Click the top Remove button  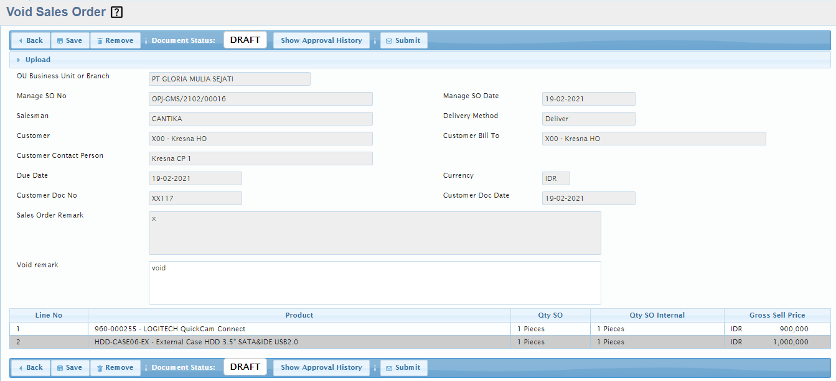tap(115, 40)
